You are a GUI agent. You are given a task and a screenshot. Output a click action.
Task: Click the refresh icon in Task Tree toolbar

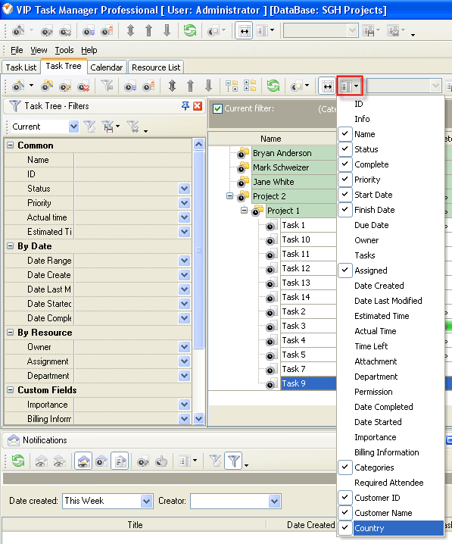273,86
